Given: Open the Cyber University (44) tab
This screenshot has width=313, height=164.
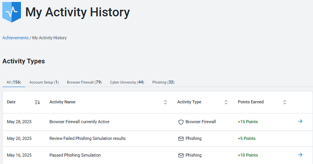Looking at the screenshot, I should pyautogui.click(x=127, y=82).
